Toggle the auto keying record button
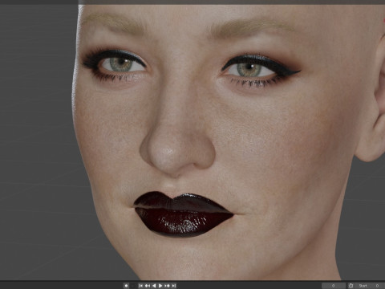The width and height of the screenshot is (385, 289). coord(127,286)
